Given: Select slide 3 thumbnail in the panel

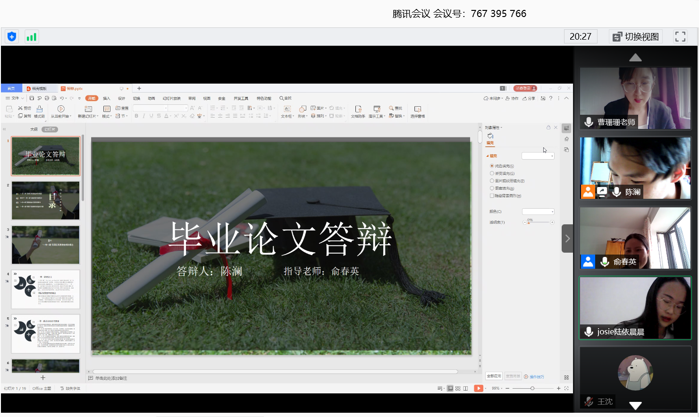Looking at the screenshot, I should tap(45, 245).
